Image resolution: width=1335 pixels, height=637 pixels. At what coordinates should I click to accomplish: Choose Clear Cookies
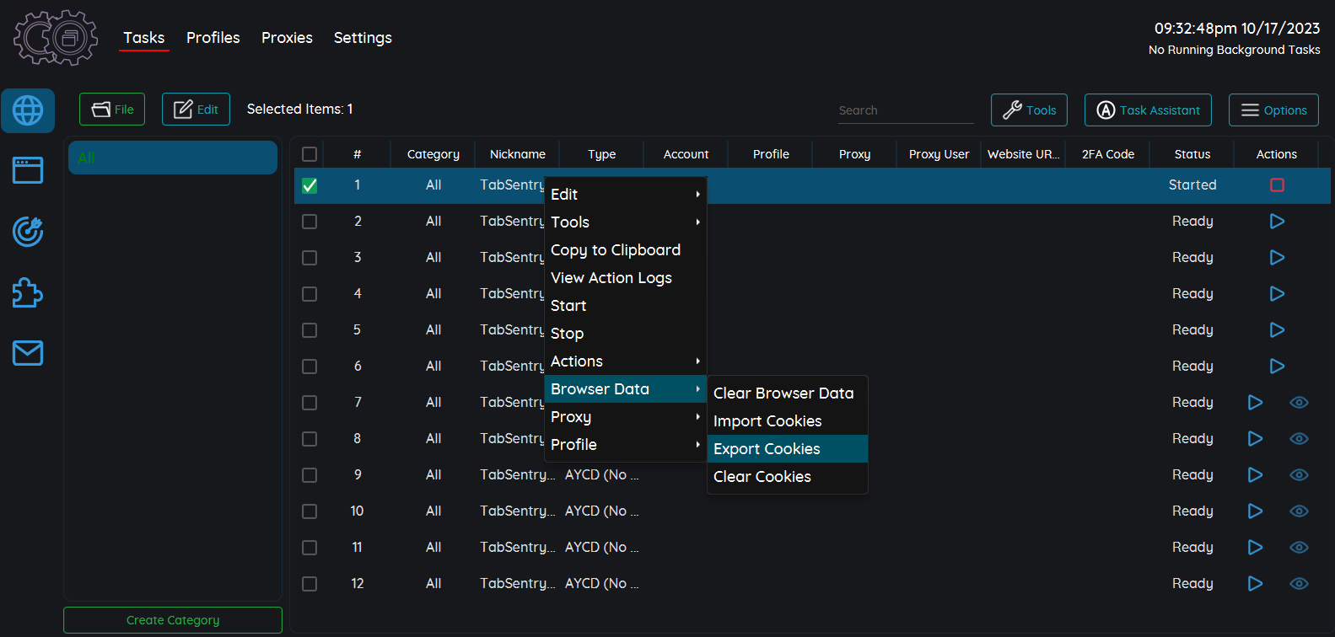click(x=787, y=476)
